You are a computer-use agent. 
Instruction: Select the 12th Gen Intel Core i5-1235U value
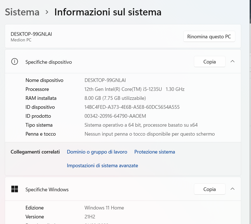[x=134, y=89]
